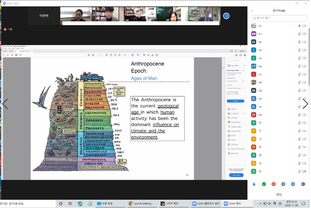Open Microsoft Edge from the taskbar
Viewport: 311px width, 209px height.
(x=80, y=204)
